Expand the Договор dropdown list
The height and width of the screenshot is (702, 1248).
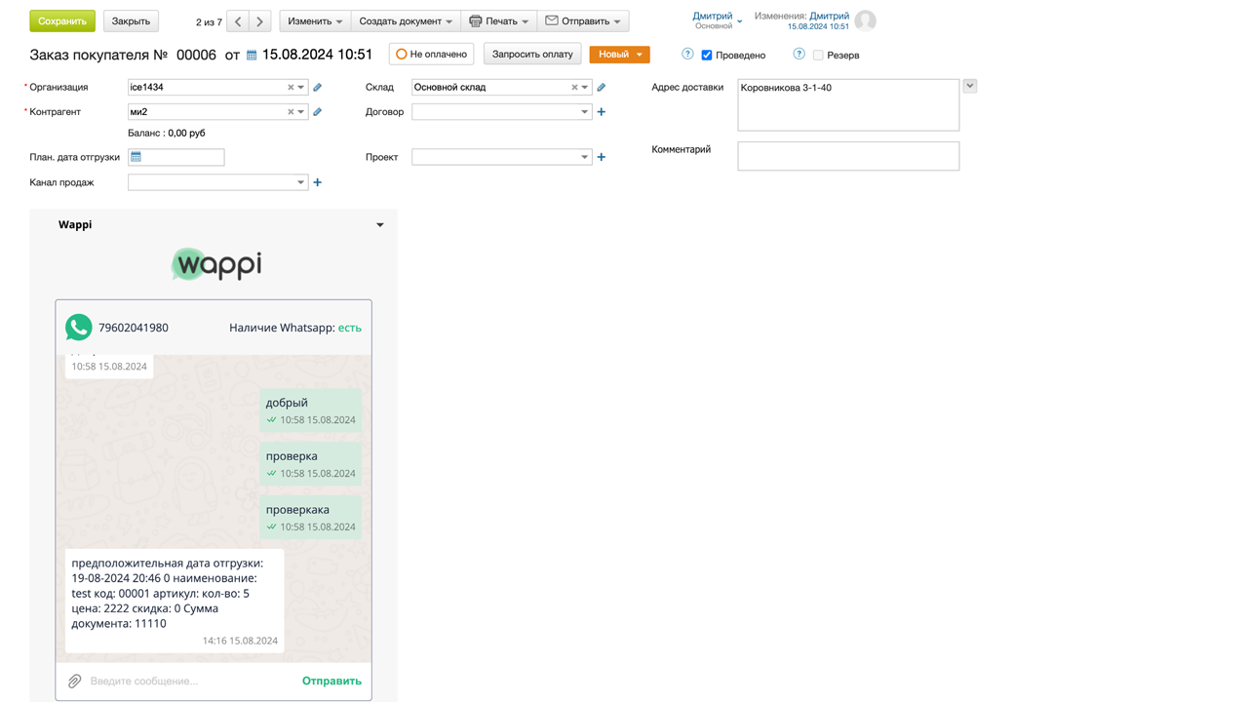584,112
